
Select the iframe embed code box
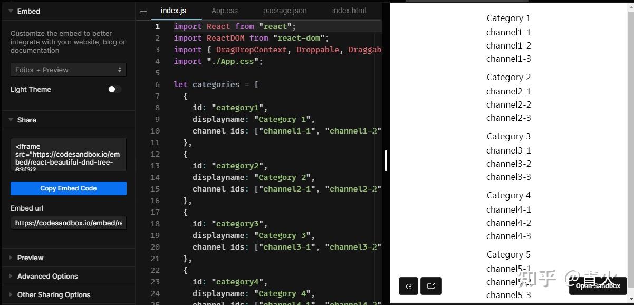tap(68, 155)
